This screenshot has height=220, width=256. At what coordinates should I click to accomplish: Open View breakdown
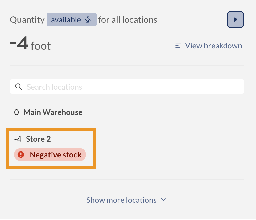pos(213,45)
